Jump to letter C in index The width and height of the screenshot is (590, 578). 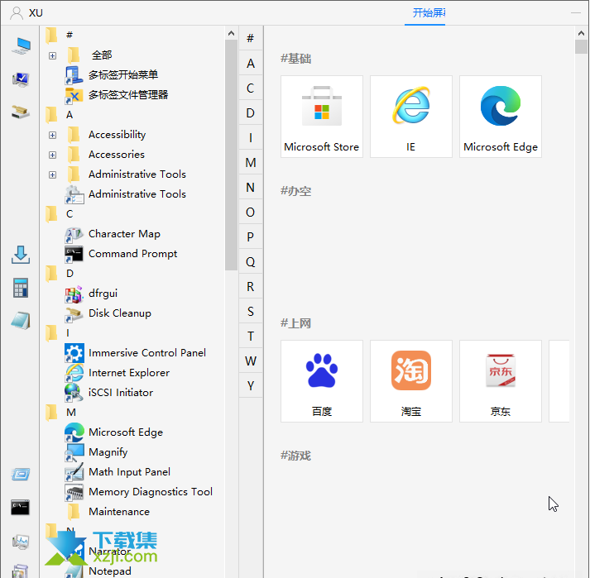click(x=251, y=88)
